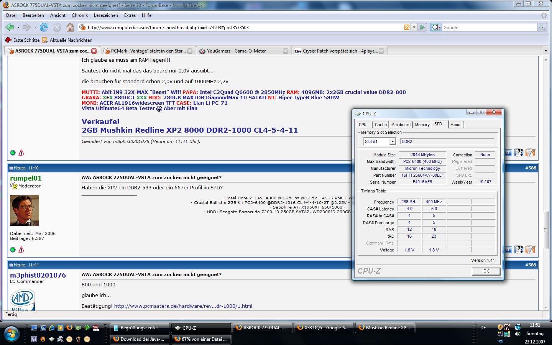Click Firefox icon in quick launch bar

click(69, 328)
